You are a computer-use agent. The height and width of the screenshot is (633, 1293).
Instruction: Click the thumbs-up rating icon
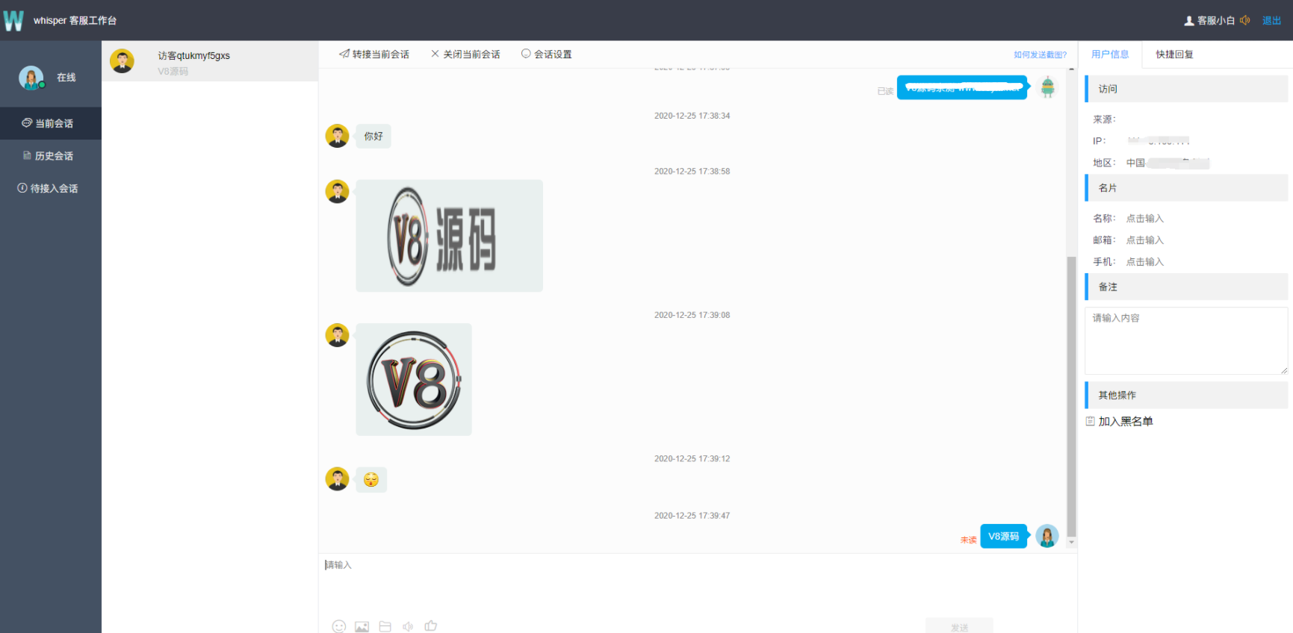pyautogui.click(x=431, y=626)
